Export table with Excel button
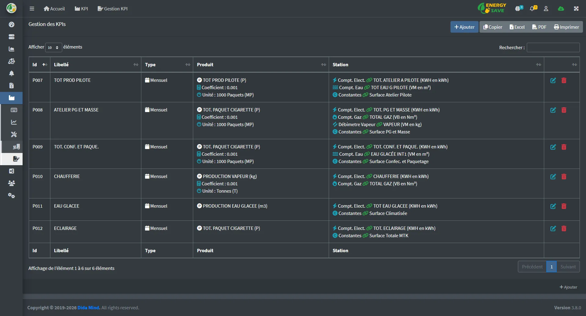The width and height of the screenshot is (586, 316). pyautogui.click(x=517, y=27)
